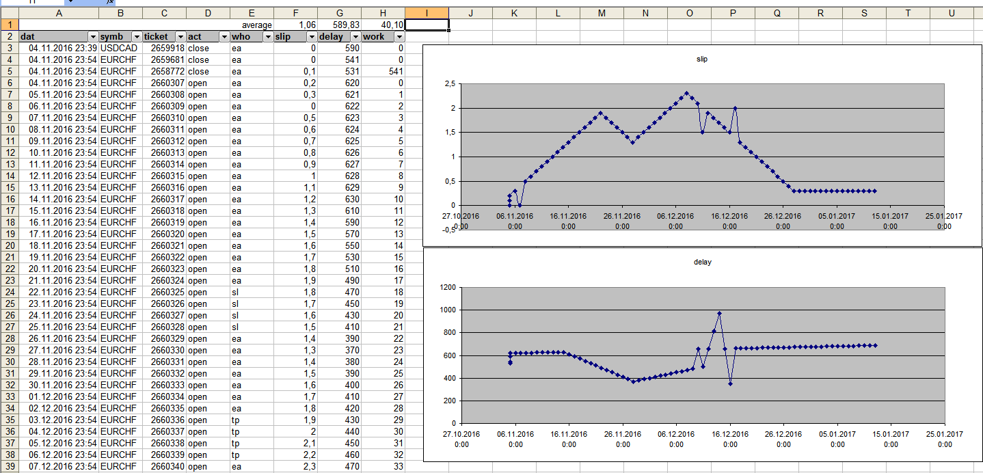
Task: Select column M header
Action: coord(602,13)
